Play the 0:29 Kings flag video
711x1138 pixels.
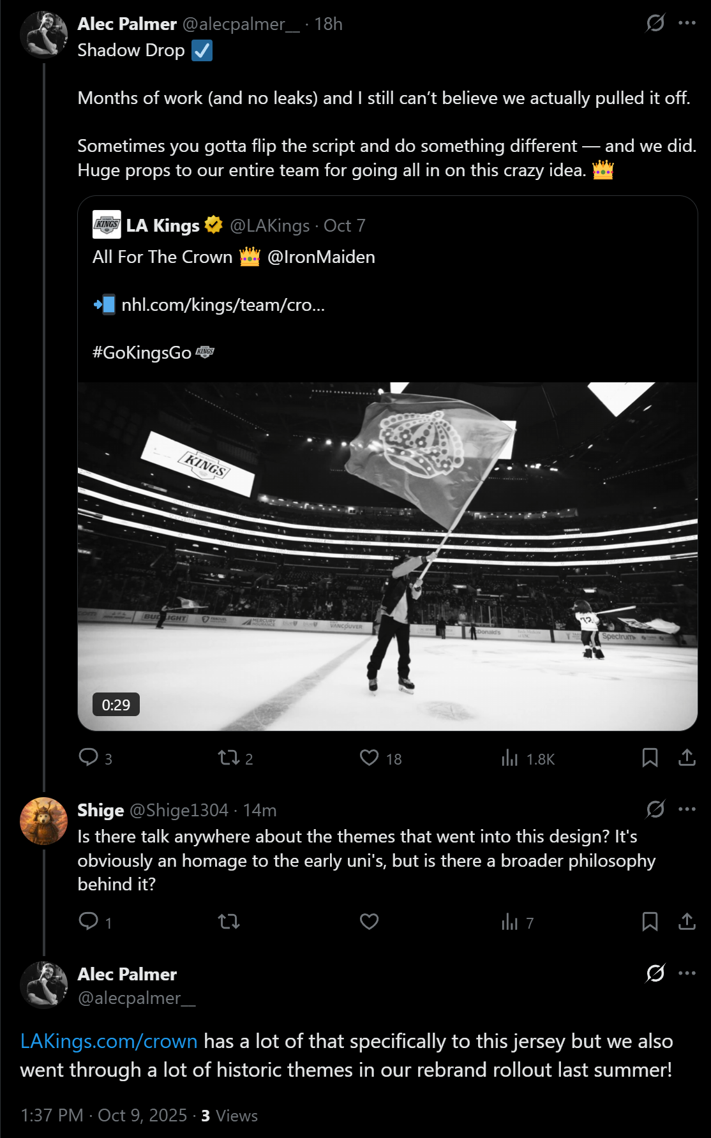[387, 556]
